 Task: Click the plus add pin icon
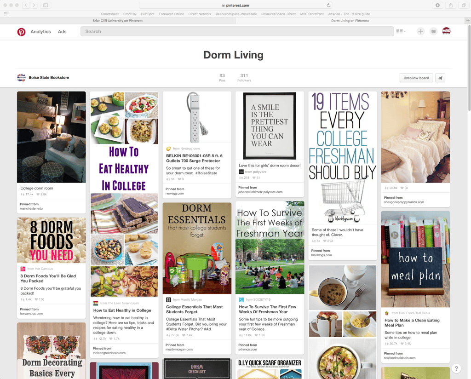[420, 31]
